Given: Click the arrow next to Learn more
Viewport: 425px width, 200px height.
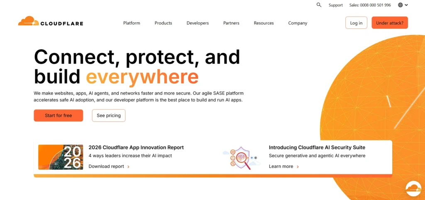Looking at the screenshot, I should (298, 167).
